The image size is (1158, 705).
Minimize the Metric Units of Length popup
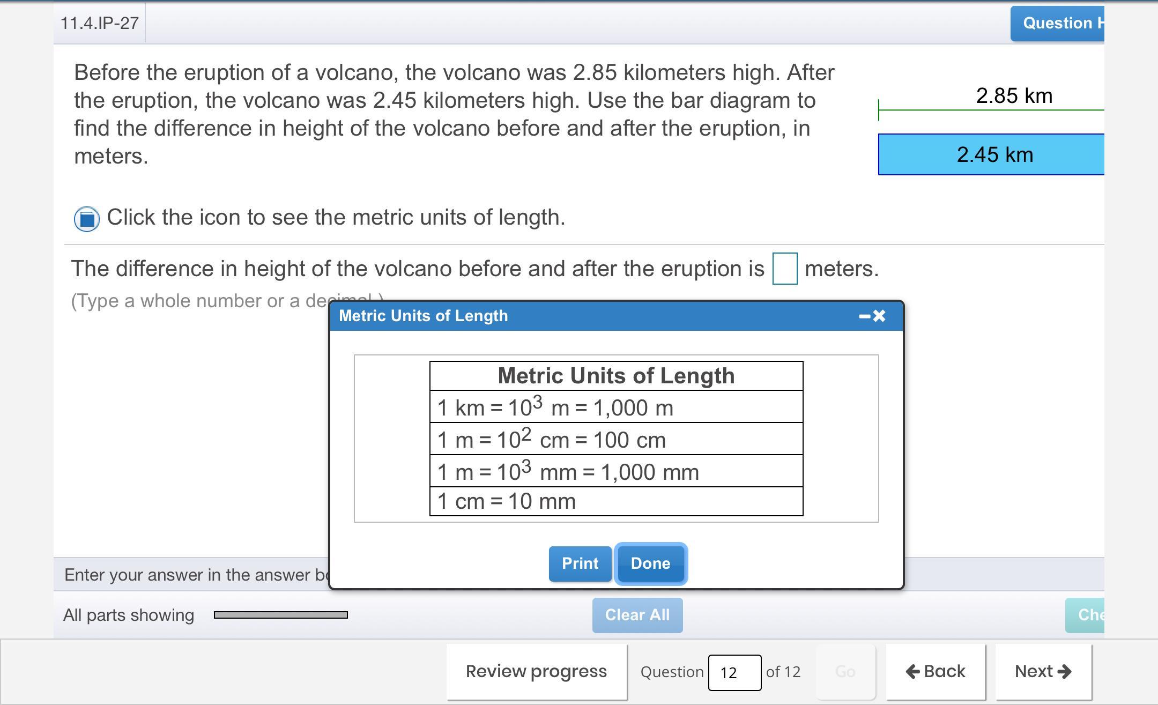point(864,316)
